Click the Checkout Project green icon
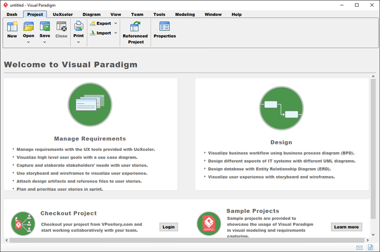The width and height of the screenshot is (380, 252). tap(23, 224)
